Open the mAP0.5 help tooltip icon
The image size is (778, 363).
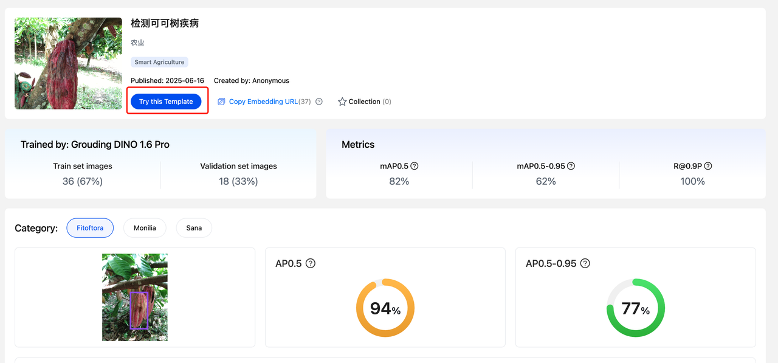[x=415, y=166]
